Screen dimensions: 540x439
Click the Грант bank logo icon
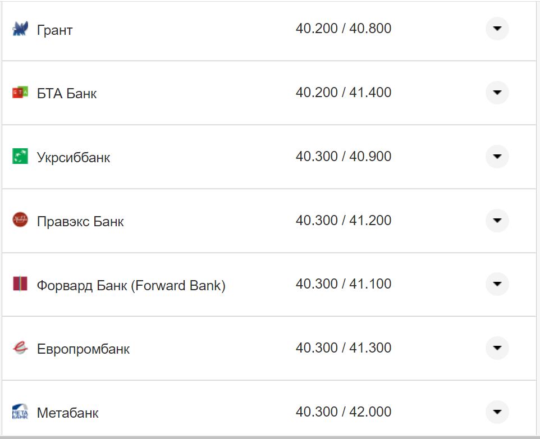(20, 29)
